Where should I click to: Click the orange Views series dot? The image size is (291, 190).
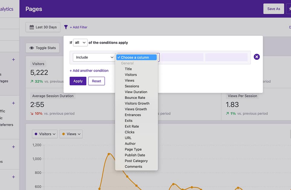[x=63, y=134]
